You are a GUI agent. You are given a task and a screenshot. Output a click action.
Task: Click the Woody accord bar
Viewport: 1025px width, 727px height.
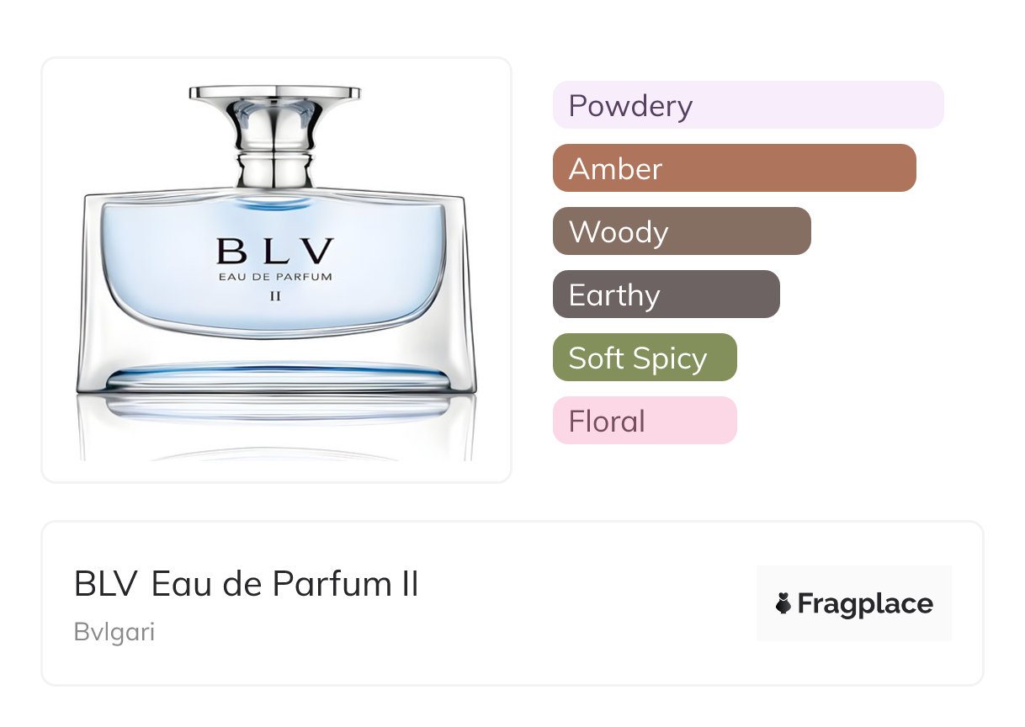[x=682, y=231]
